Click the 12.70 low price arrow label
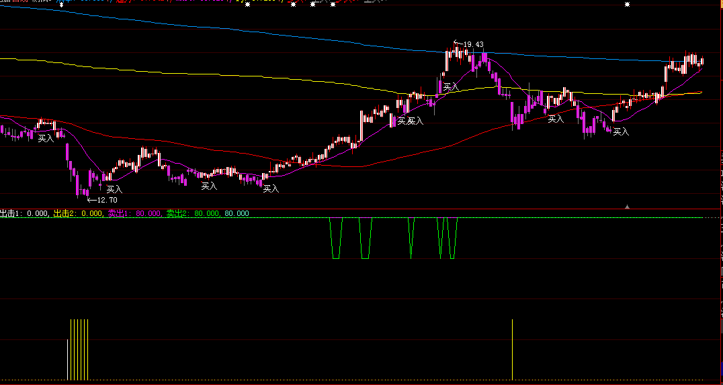This screenshot has height=385, width=723. pyautogui.click(x=103, y=200)
